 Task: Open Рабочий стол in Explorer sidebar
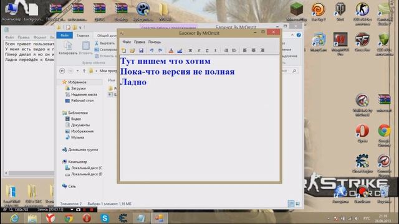coord(82,101)
